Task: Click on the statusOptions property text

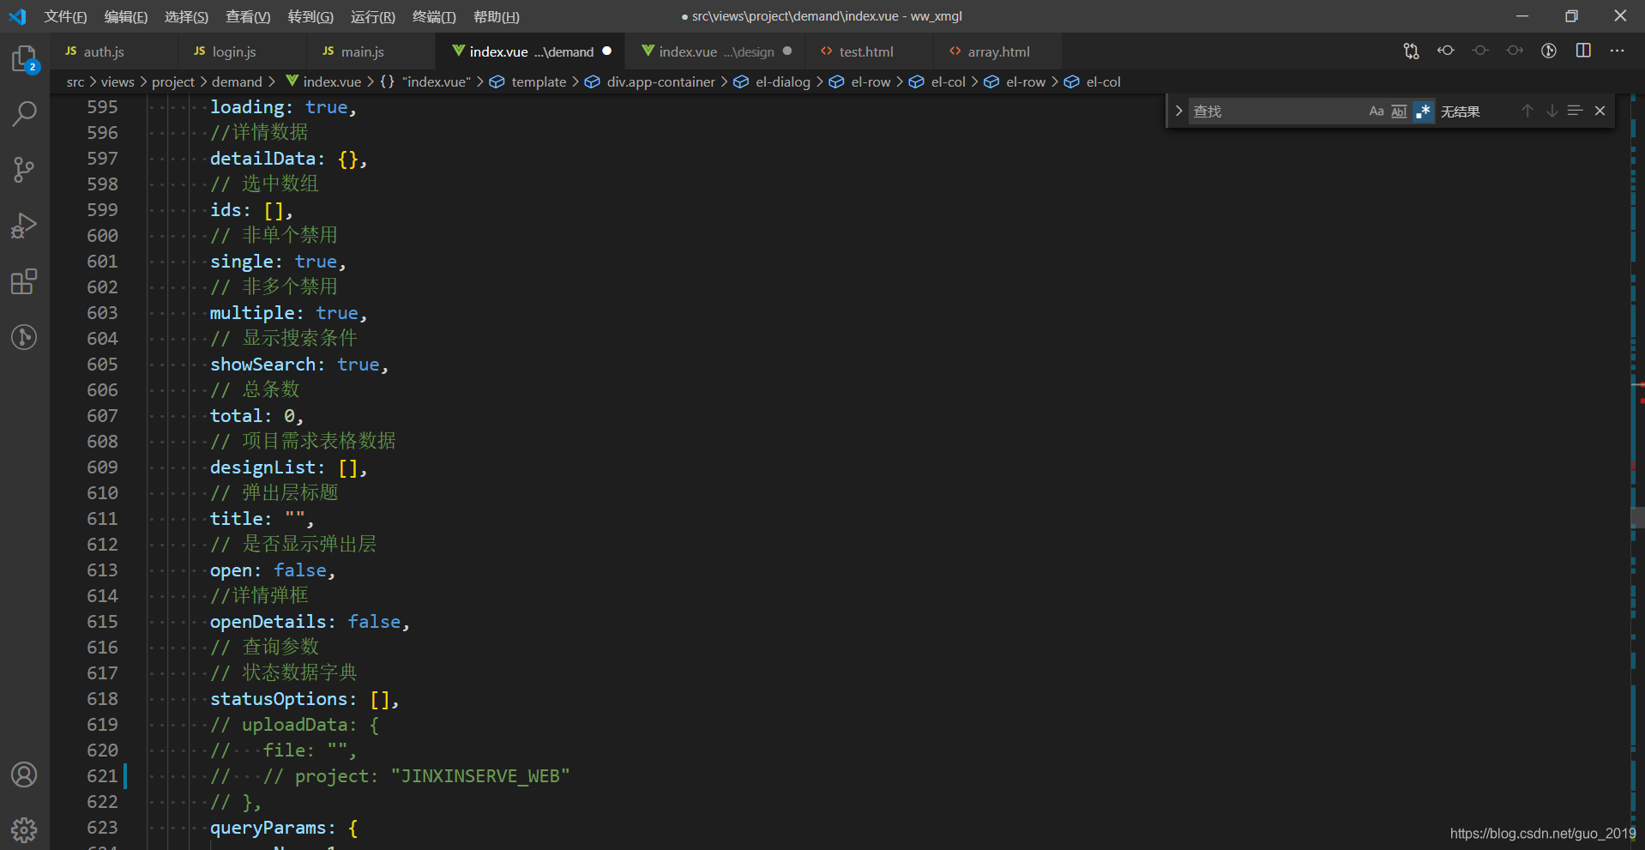Action: 279,699
